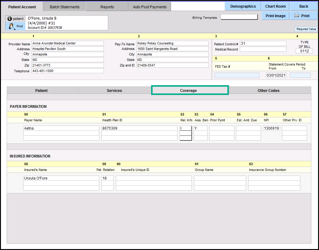
Task: Click the Required Value button
Action: click(306, 29)
